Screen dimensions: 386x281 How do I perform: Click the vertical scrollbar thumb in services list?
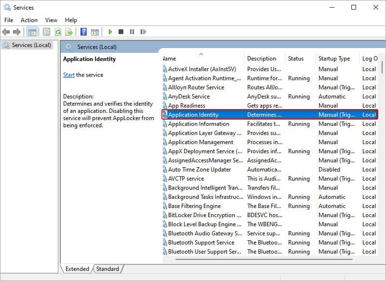[x=382, y=68]
